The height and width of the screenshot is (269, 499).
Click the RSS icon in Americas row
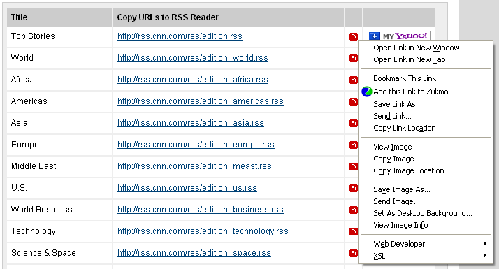[353, 101]
